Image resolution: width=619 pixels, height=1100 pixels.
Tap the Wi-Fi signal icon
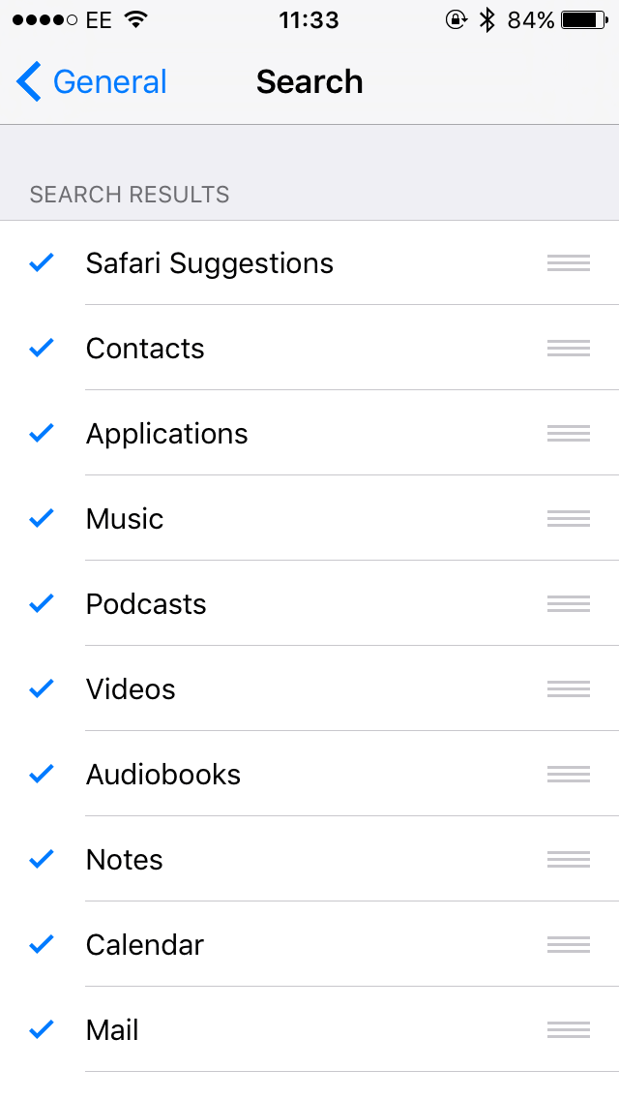click(135, 19)
